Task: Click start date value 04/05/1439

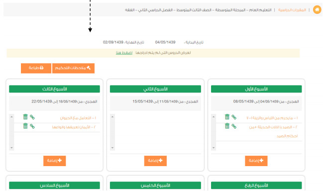Action: pos(165,42)
